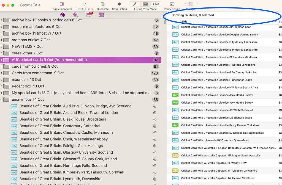The height and width of the screenshot is (185, 282).
Task: Go to previous design arrow
Action: [x=185, y=4]
